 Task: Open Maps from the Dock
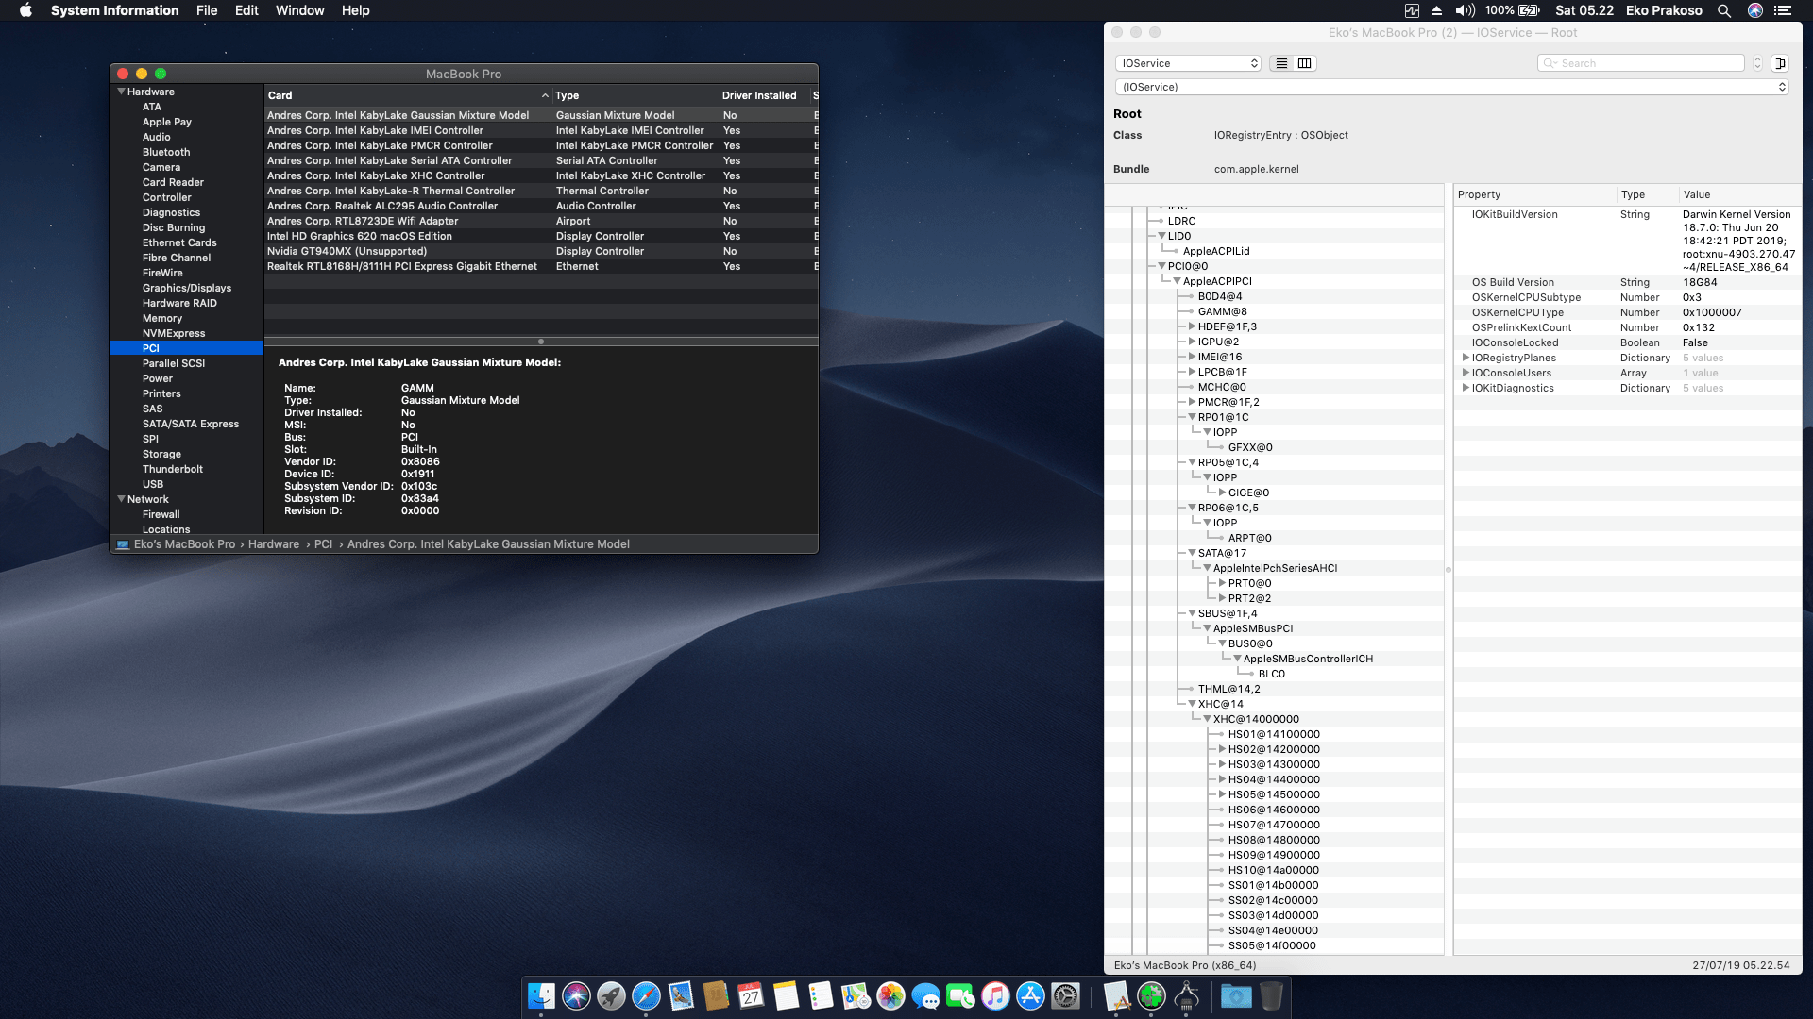click(x=854, y=995)
